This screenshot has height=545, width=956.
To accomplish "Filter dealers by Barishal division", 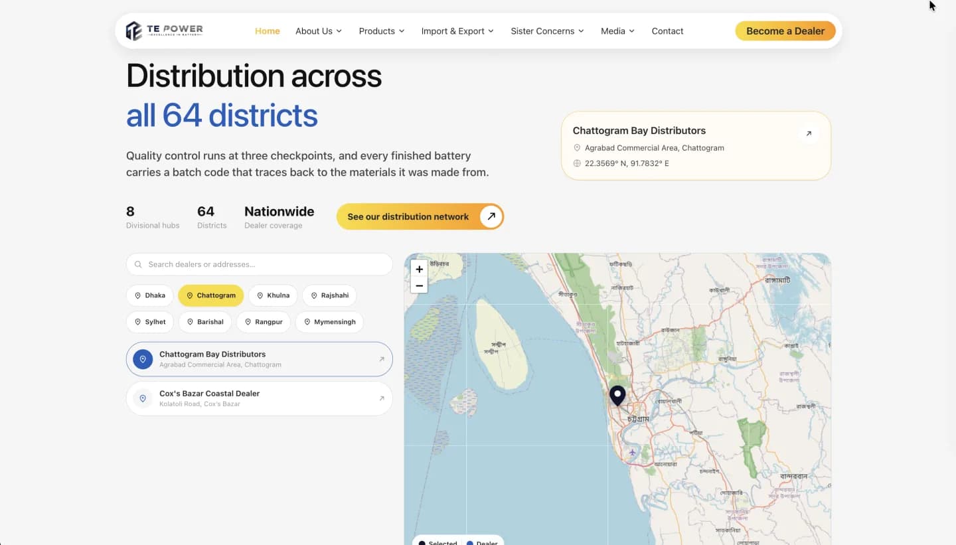I will (205, 322).
